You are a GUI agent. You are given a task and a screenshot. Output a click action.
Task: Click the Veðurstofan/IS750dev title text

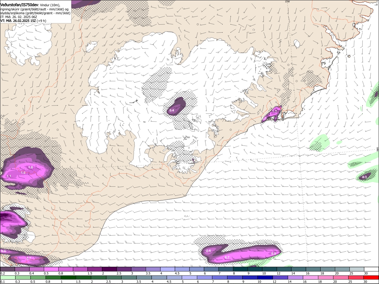[19, 5]
